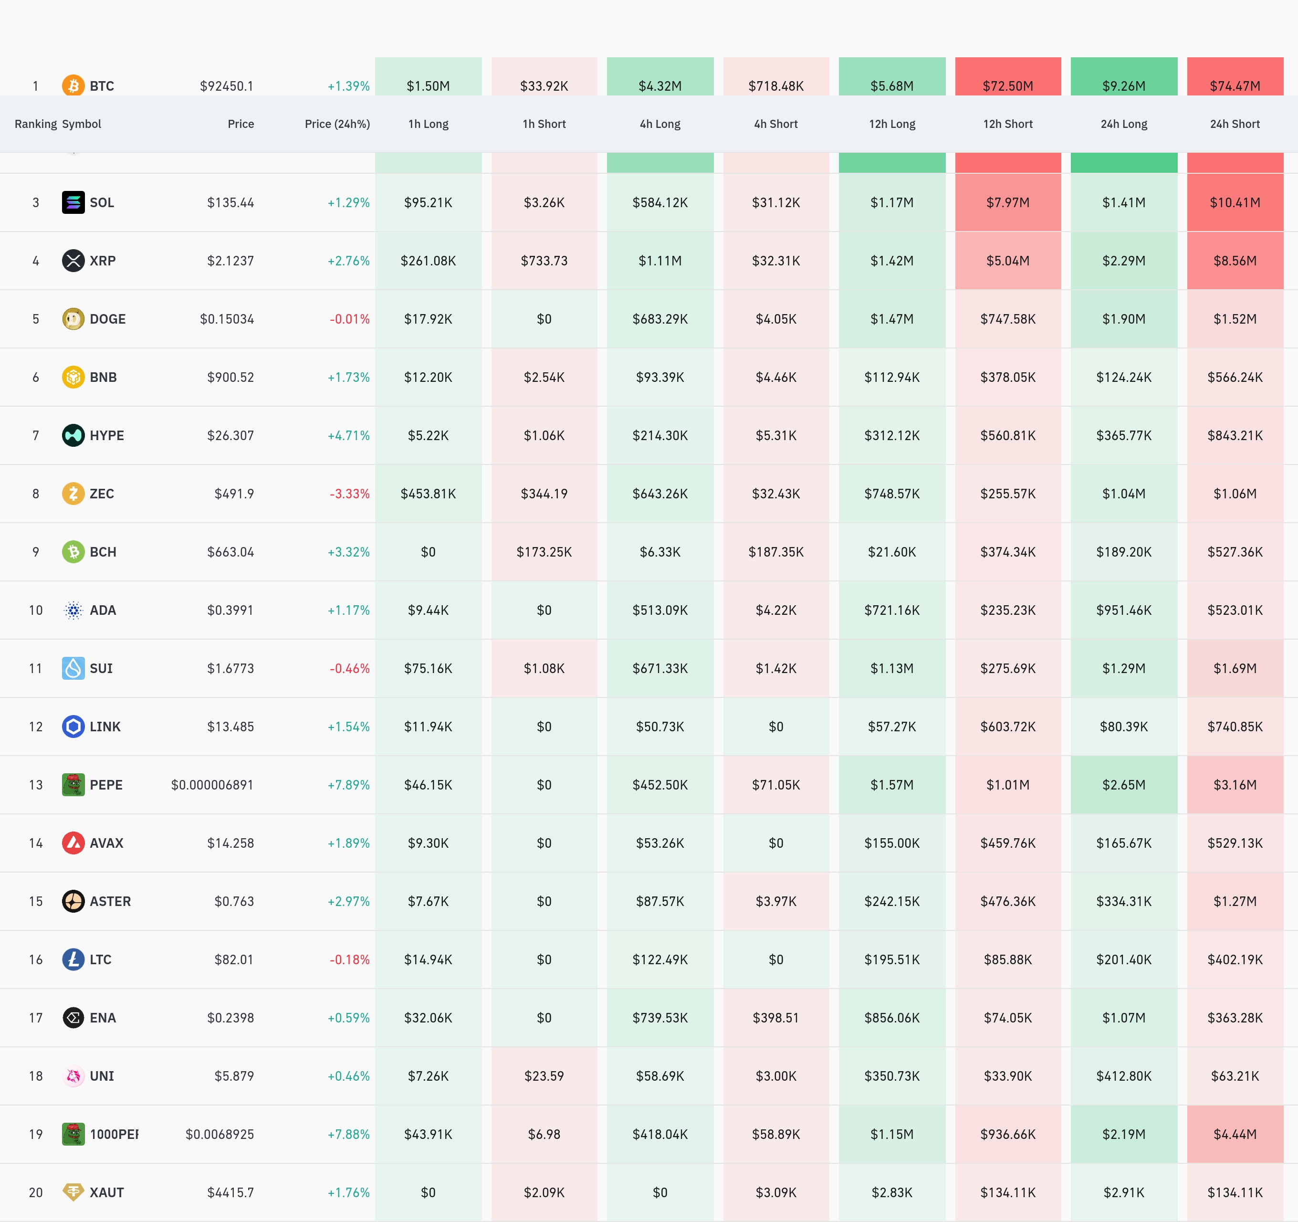This screenshot has width=1298, height=1222.
Task: Open the ASTER symbol link
Action: [110, 901]
